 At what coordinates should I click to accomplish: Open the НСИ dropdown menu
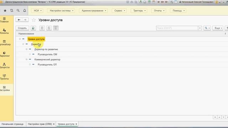coord(37,11)
